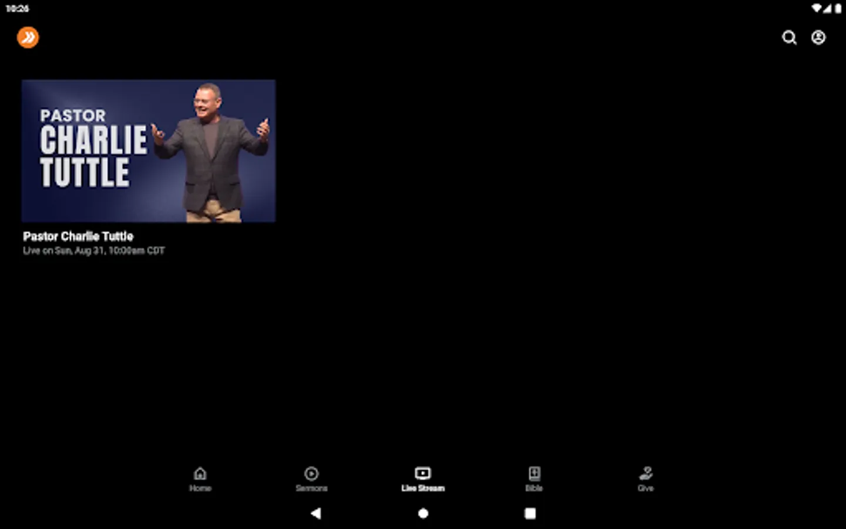This screenshot has width=846, height=529.
Task: Tap the Pastor Charlie Tuttle title link
Action: [77, 236]
